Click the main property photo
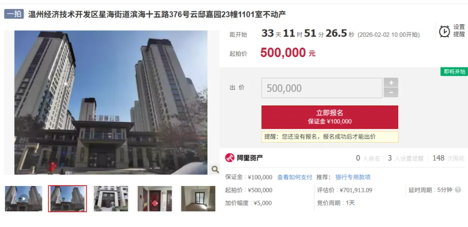Image resolution: width=468 pixels, height=227 pixels. (111, 102)
